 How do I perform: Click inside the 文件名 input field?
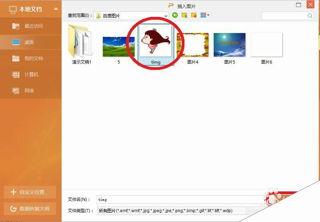coord(158,199)
